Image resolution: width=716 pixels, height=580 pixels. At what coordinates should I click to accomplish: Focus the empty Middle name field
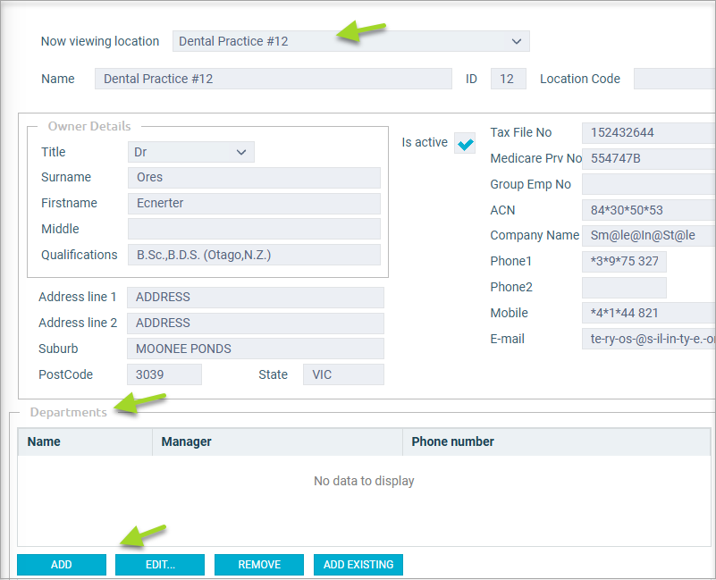point(254,229)
